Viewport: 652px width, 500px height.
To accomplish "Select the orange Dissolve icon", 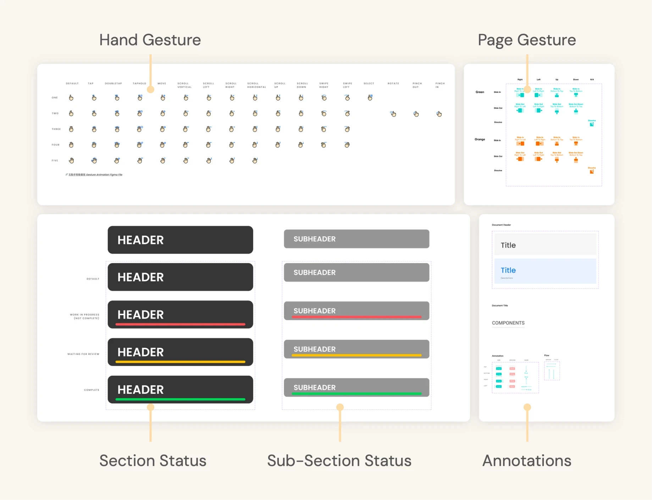I will click(x=592, y=172).
